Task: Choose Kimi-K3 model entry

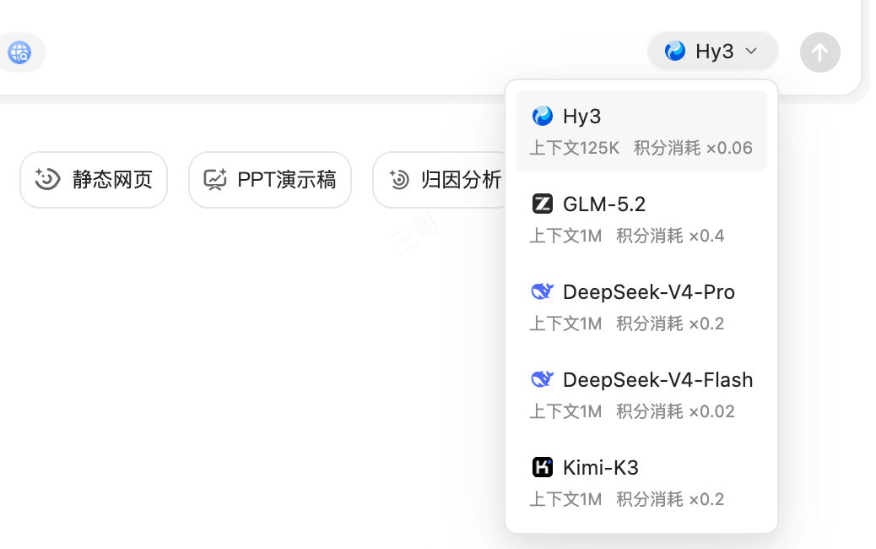Action: (x=641, y=482)
